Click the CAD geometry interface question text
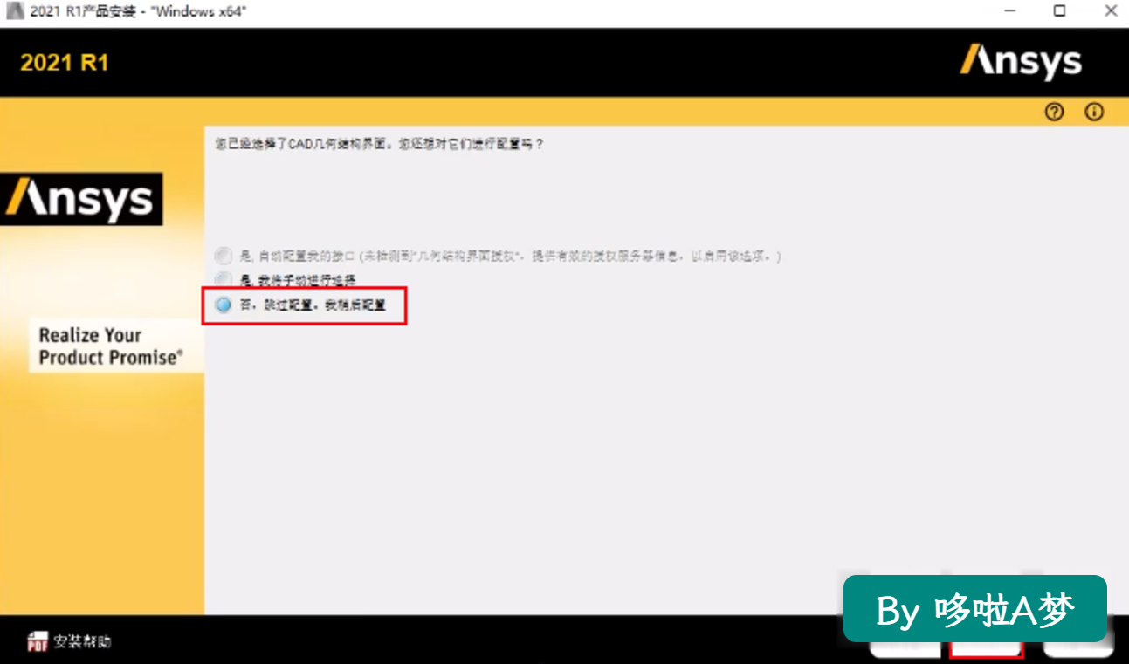 coord(379,144)
